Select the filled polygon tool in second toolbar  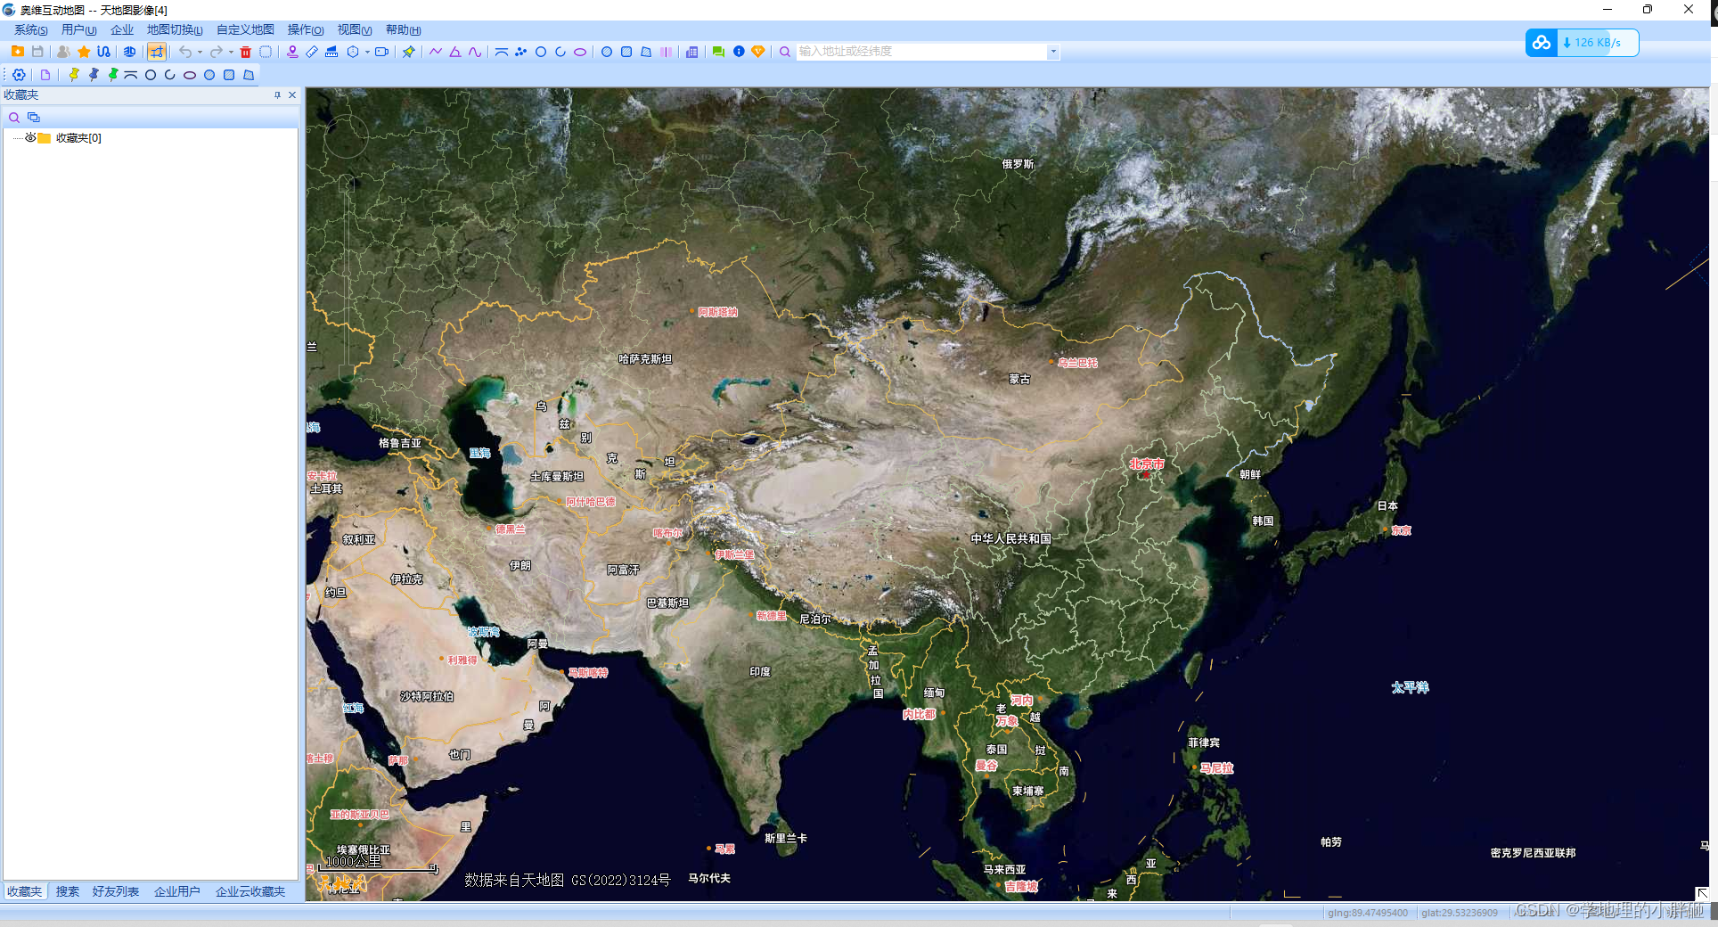(249, 75)
